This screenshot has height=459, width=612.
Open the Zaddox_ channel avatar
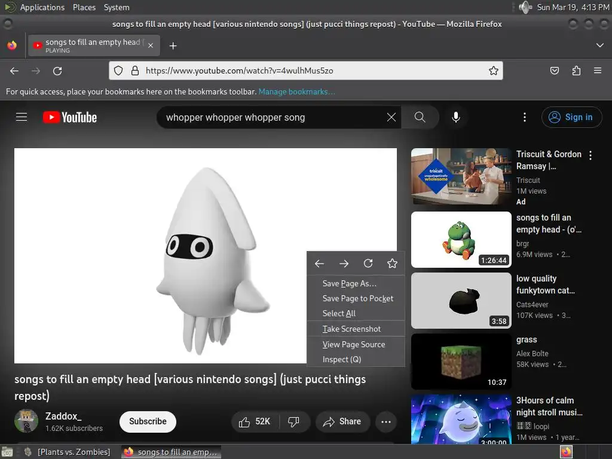coord(26,421)
